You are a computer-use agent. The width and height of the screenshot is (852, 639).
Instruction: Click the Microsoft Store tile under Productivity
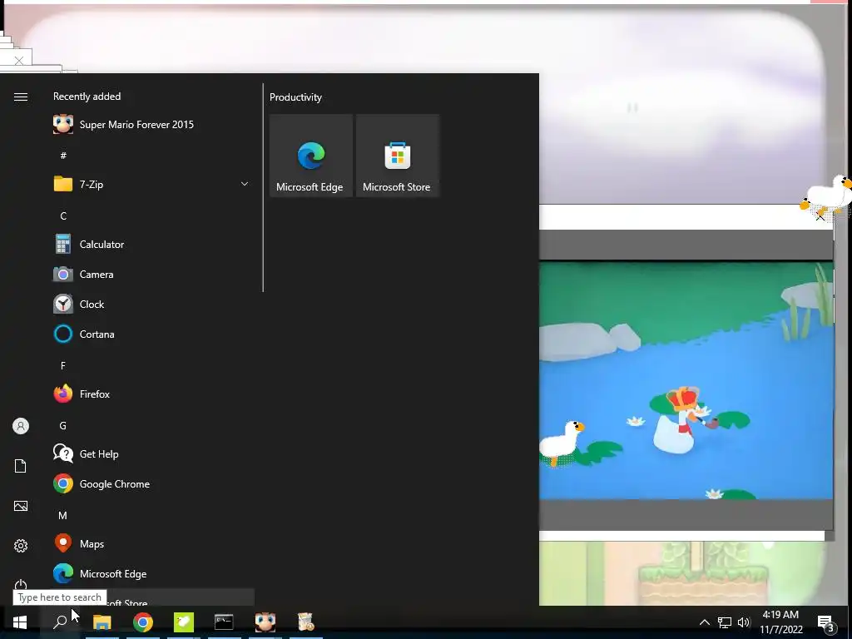click(x=397, y=156)
